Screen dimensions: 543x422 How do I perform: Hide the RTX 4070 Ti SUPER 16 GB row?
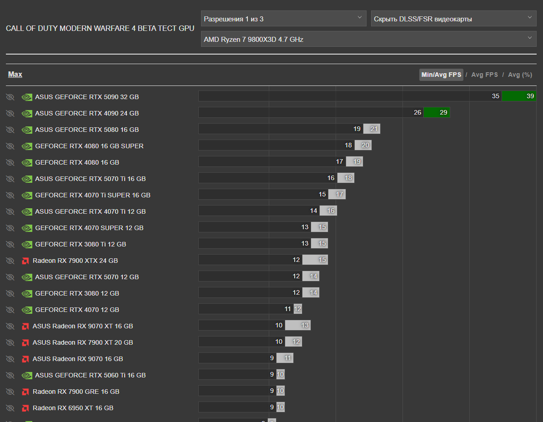pyautogui.click(x=10, y=195)
